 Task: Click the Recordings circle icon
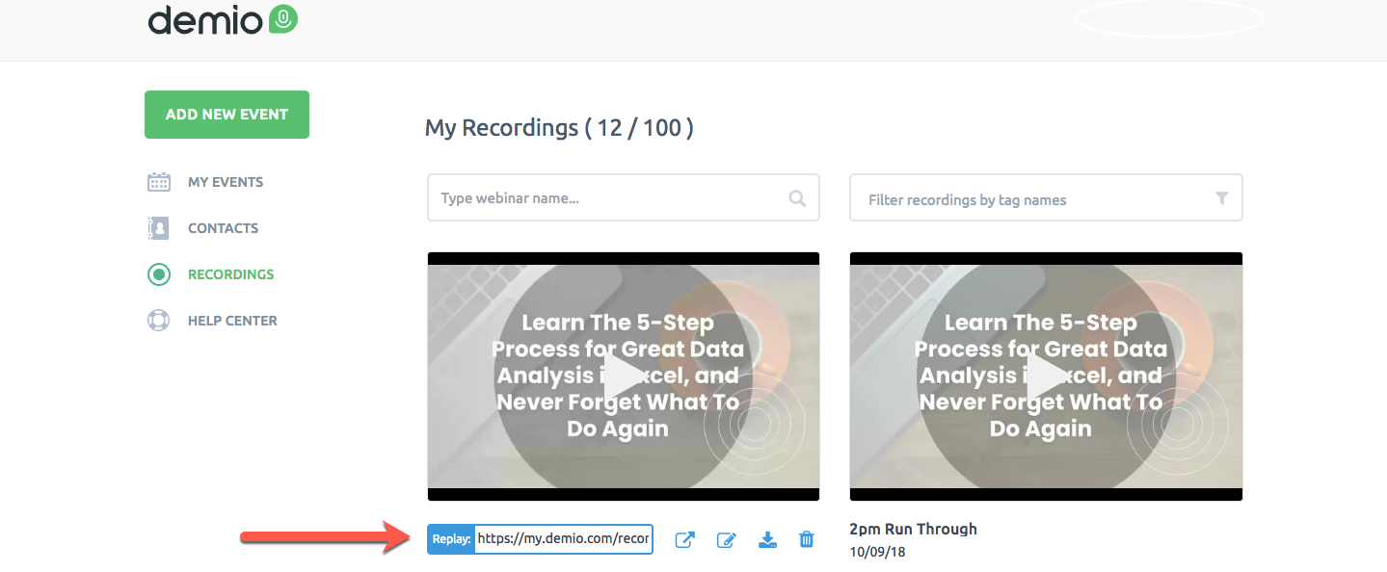pyautogui.click(x=159, y=274)
